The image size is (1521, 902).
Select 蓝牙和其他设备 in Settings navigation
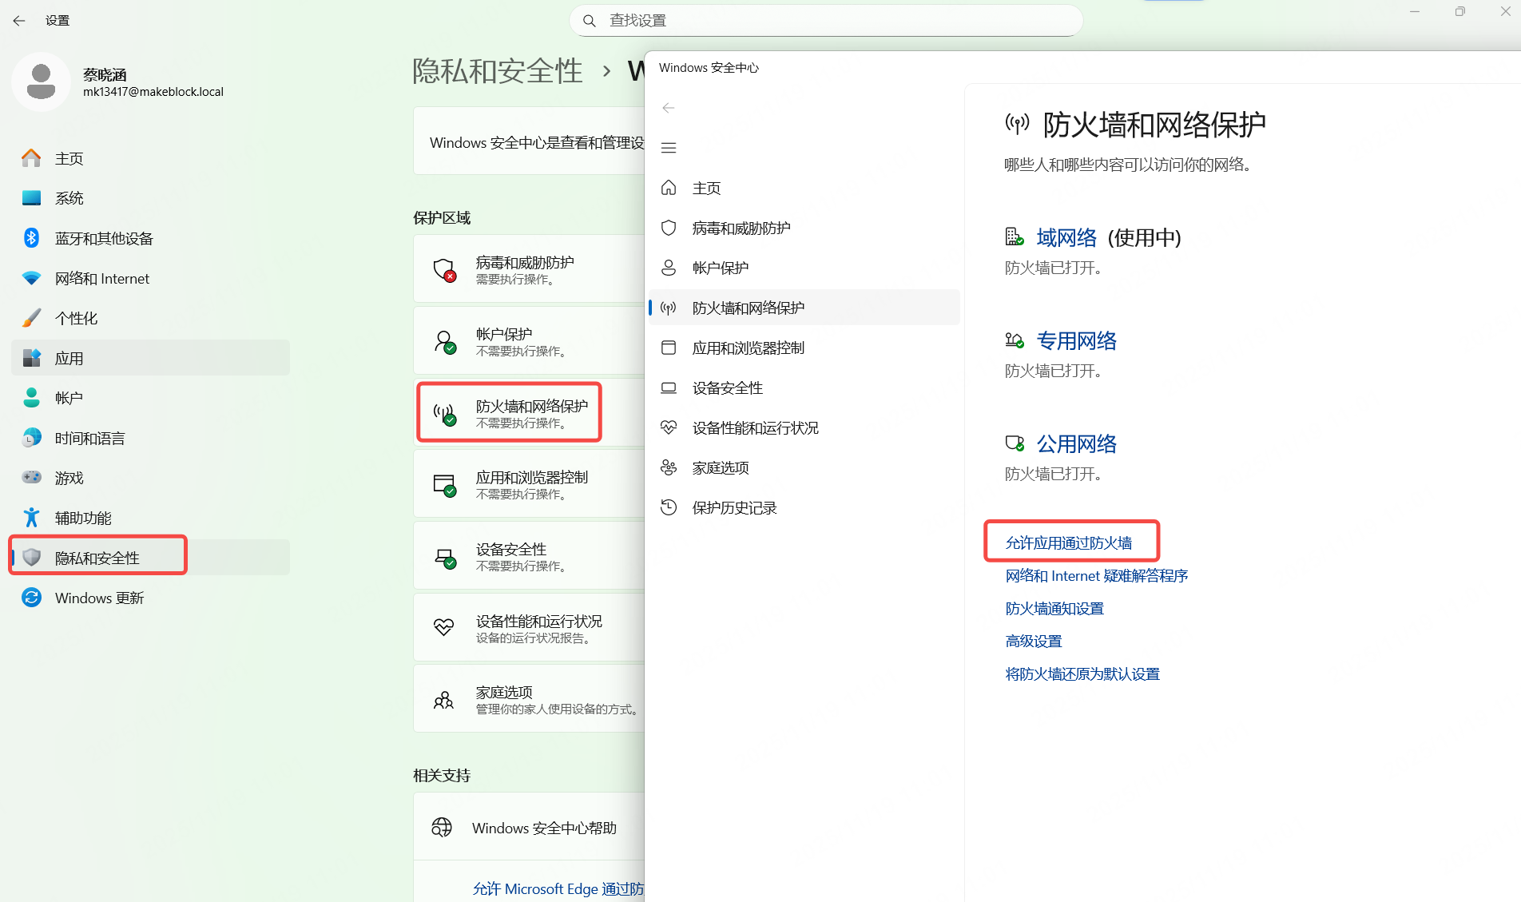[x=104, y=238]
